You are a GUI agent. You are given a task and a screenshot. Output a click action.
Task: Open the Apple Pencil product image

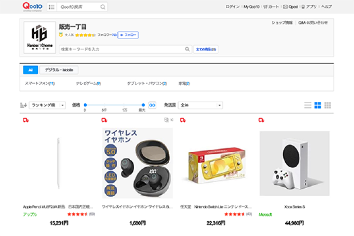click(x=59, y=163)
